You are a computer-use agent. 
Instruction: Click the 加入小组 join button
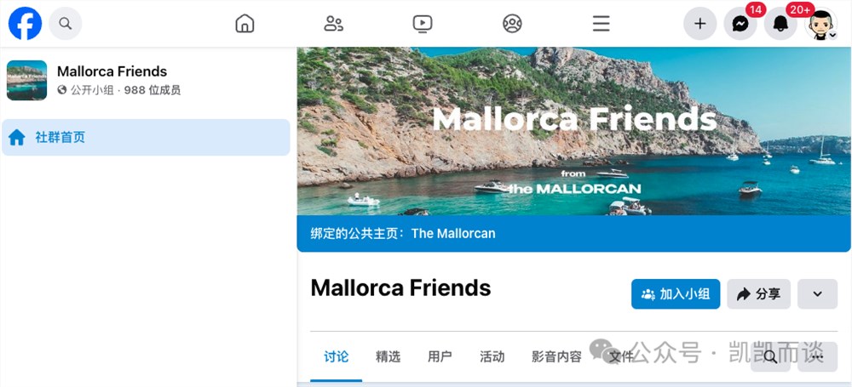click(676, 294)
